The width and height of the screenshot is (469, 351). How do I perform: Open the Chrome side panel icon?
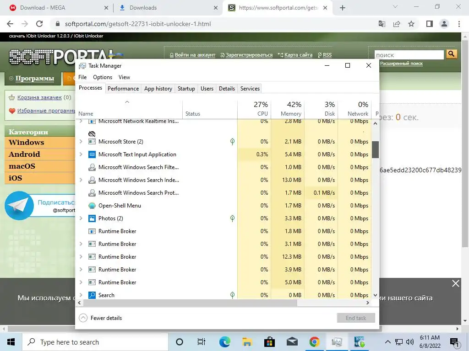tap(430, 24)
